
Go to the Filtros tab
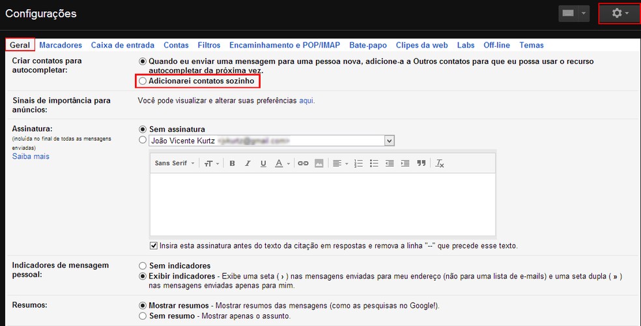click(209, 46)
